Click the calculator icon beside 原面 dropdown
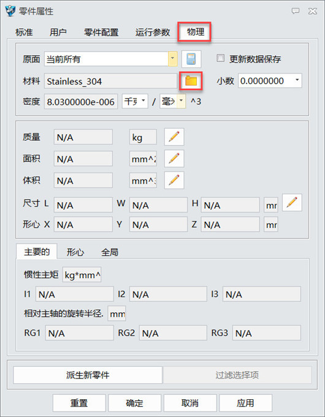The image size is (325, 417). click(x=191, y=59)
